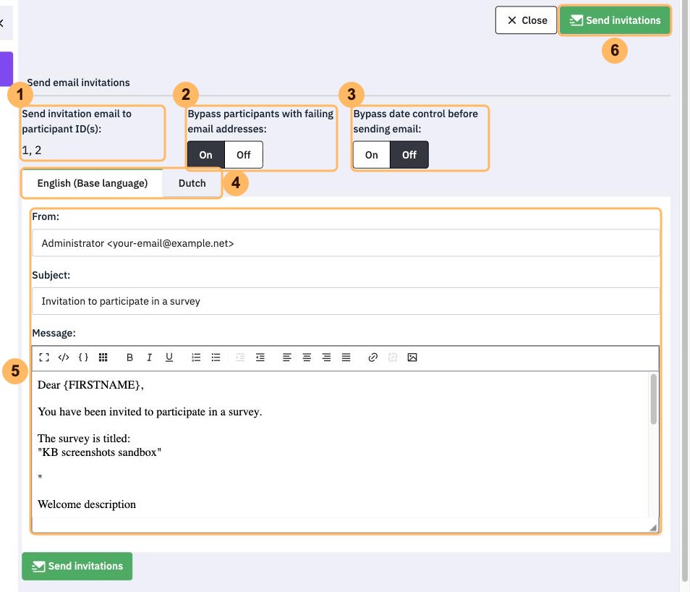Open source code view in editor toolbar

[x=64, y=358]
